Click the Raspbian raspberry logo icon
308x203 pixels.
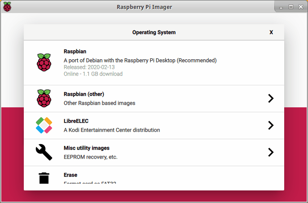[x=44, y=62]
